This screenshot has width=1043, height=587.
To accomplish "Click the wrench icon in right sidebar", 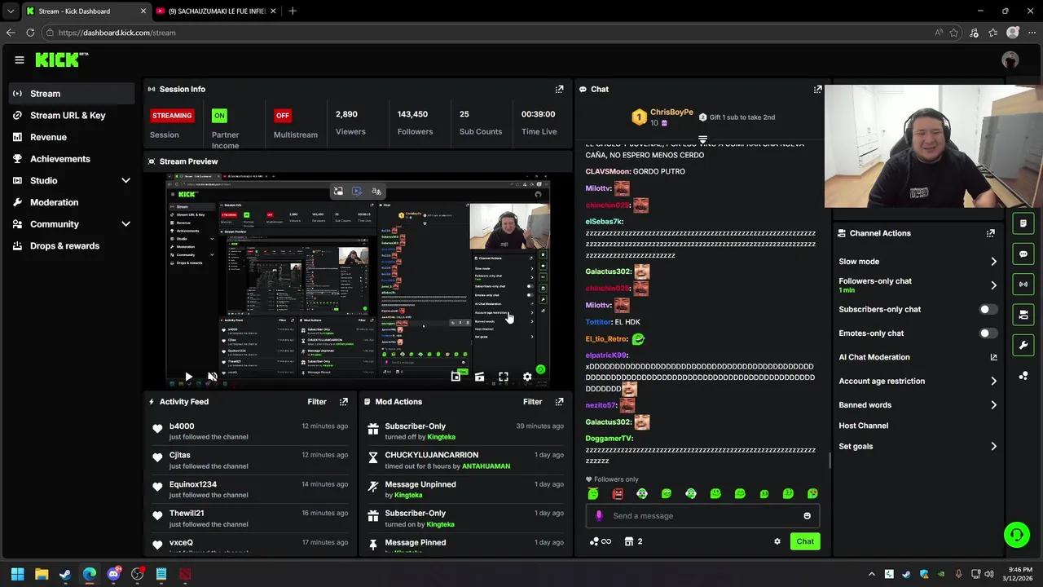I will (x=1023, y=345).
